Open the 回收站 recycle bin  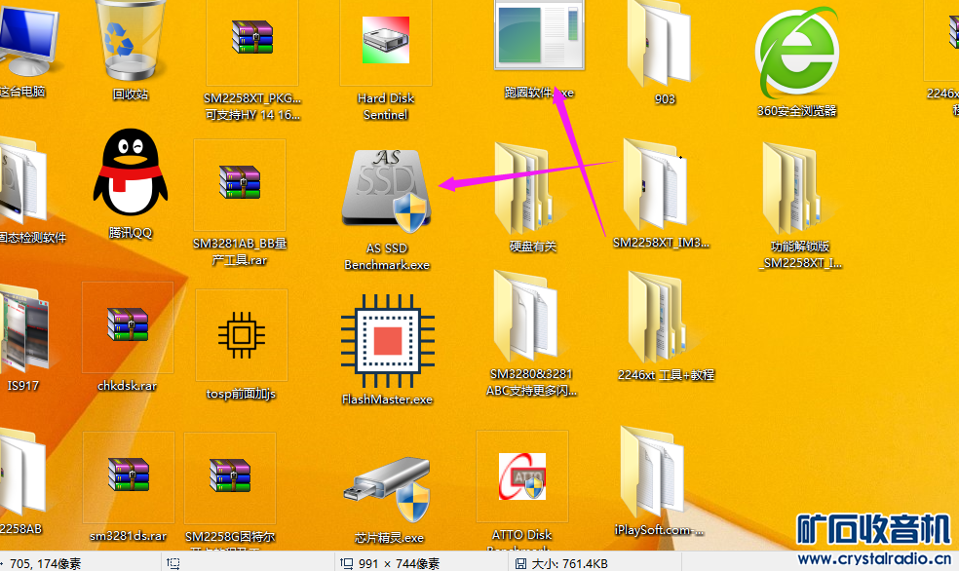pyautogui.click(x=131, y=40)
